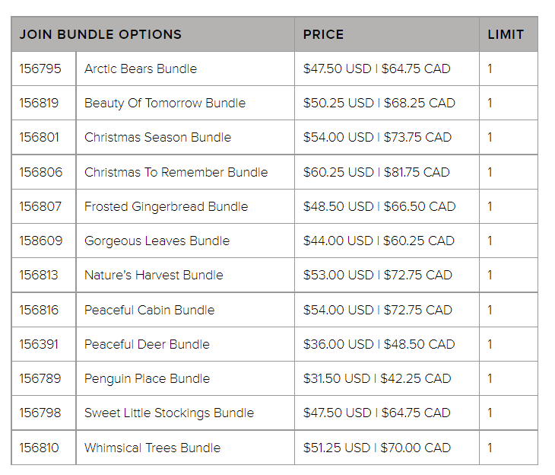Click item number 156810
Image resolution: width=555 pixels, height=475 pixels.
point(39,448)
